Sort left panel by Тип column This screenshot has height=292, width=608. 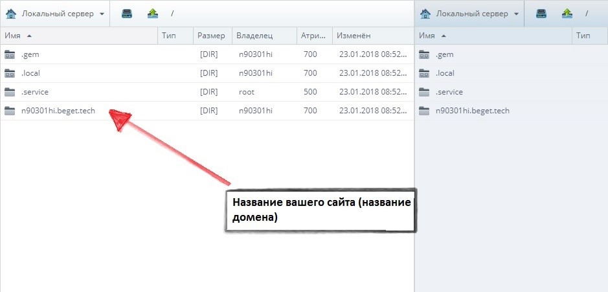175,36
